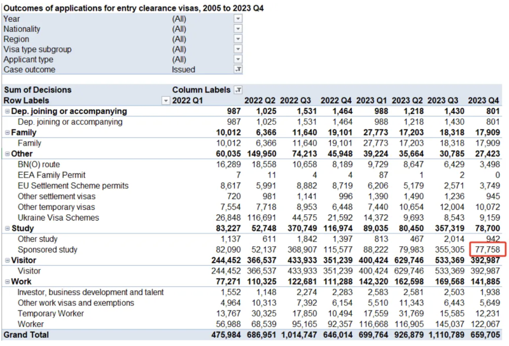Select the 2022 Q4 column header
Image resolution: width=509 pixels, height=346 pixels.
pos(336,100)
